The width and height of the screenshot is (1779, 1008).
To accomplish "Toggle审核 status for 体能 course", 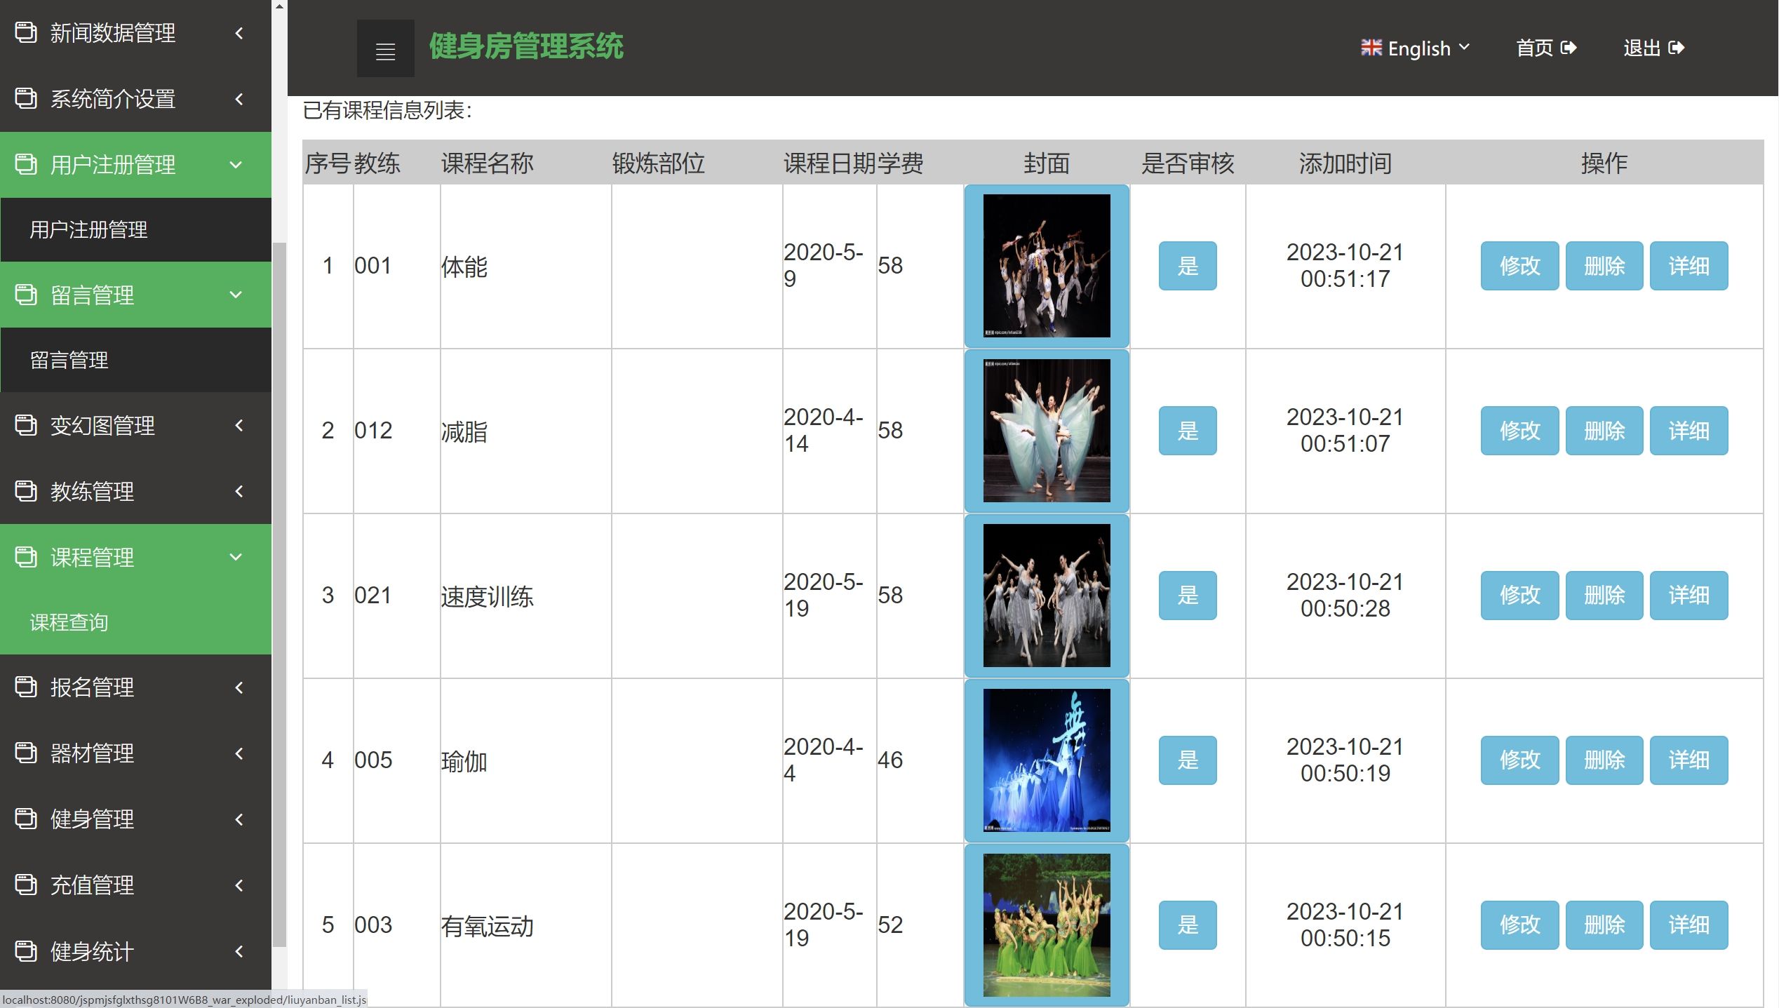I will pos(1188,265).
